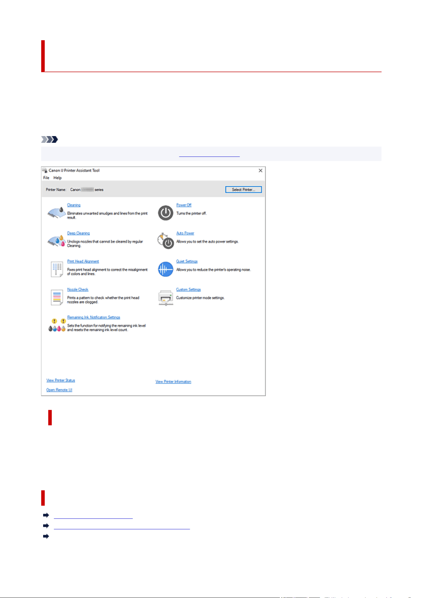Click 'Fixes print head alignment' description text
Screen dimensions: 423x598
[107, 272]
